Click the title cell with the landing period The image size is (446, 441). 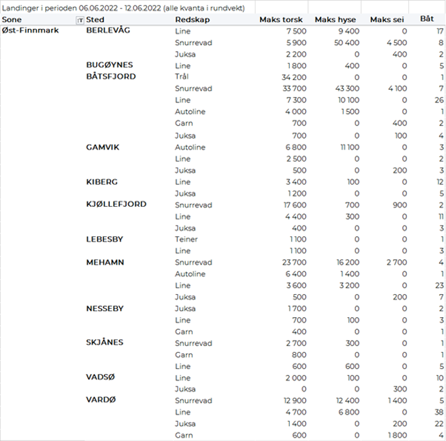pos(124,8)
